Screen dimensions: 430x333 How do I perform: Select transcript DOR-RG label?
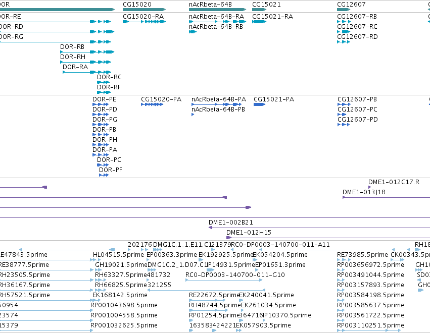click(x=12, y=37)
